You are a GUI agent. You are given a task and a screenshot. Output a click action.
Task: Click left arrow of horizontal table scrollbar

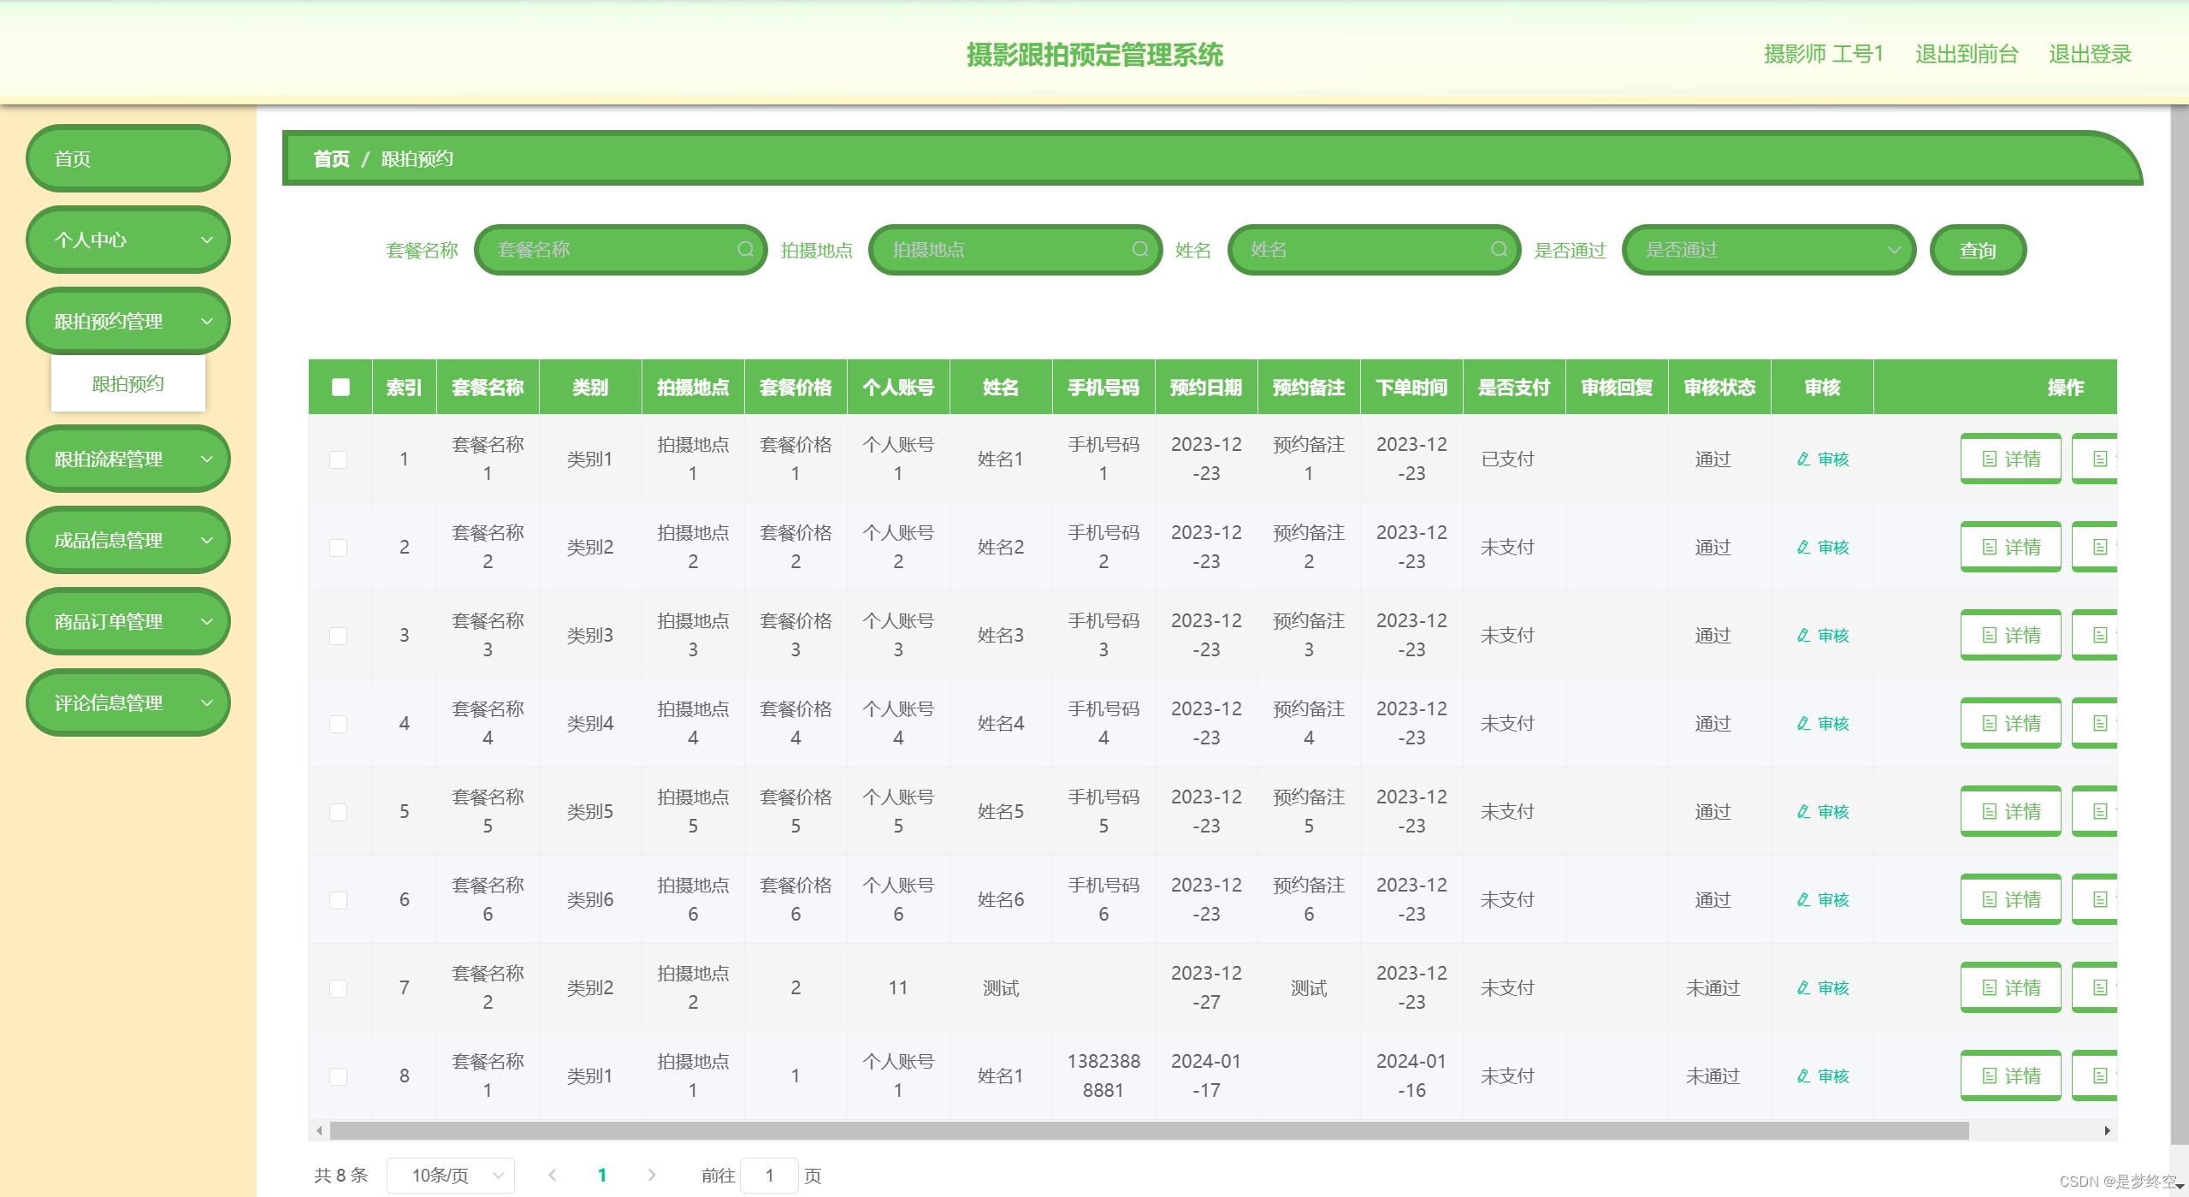pyautogui.click(x=319, y=1130)
